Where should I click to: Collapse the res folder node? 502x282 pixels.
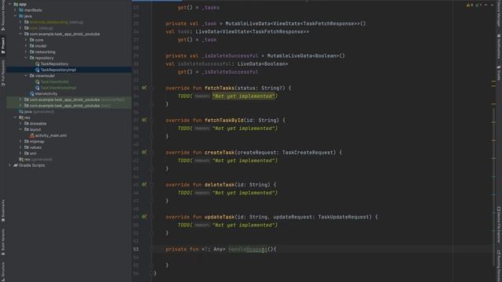(x=15, y=117)
